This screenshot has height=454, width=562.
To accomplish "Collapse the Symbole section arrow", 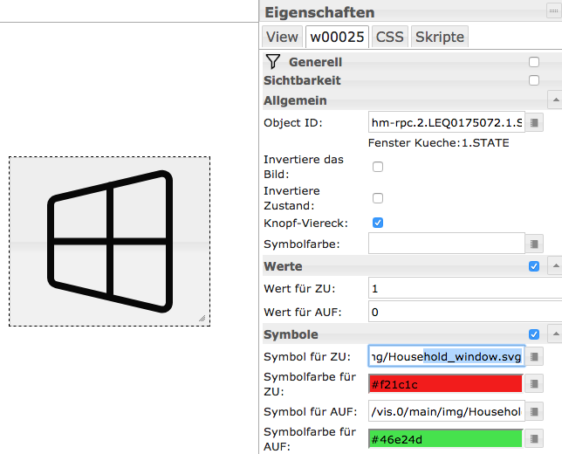I will 553,334.
